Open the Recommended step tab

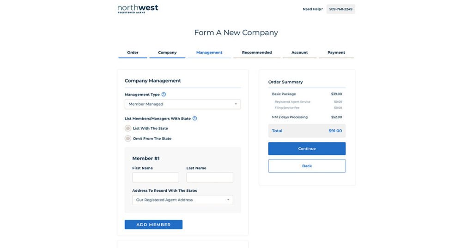click(x=257, y=53)
